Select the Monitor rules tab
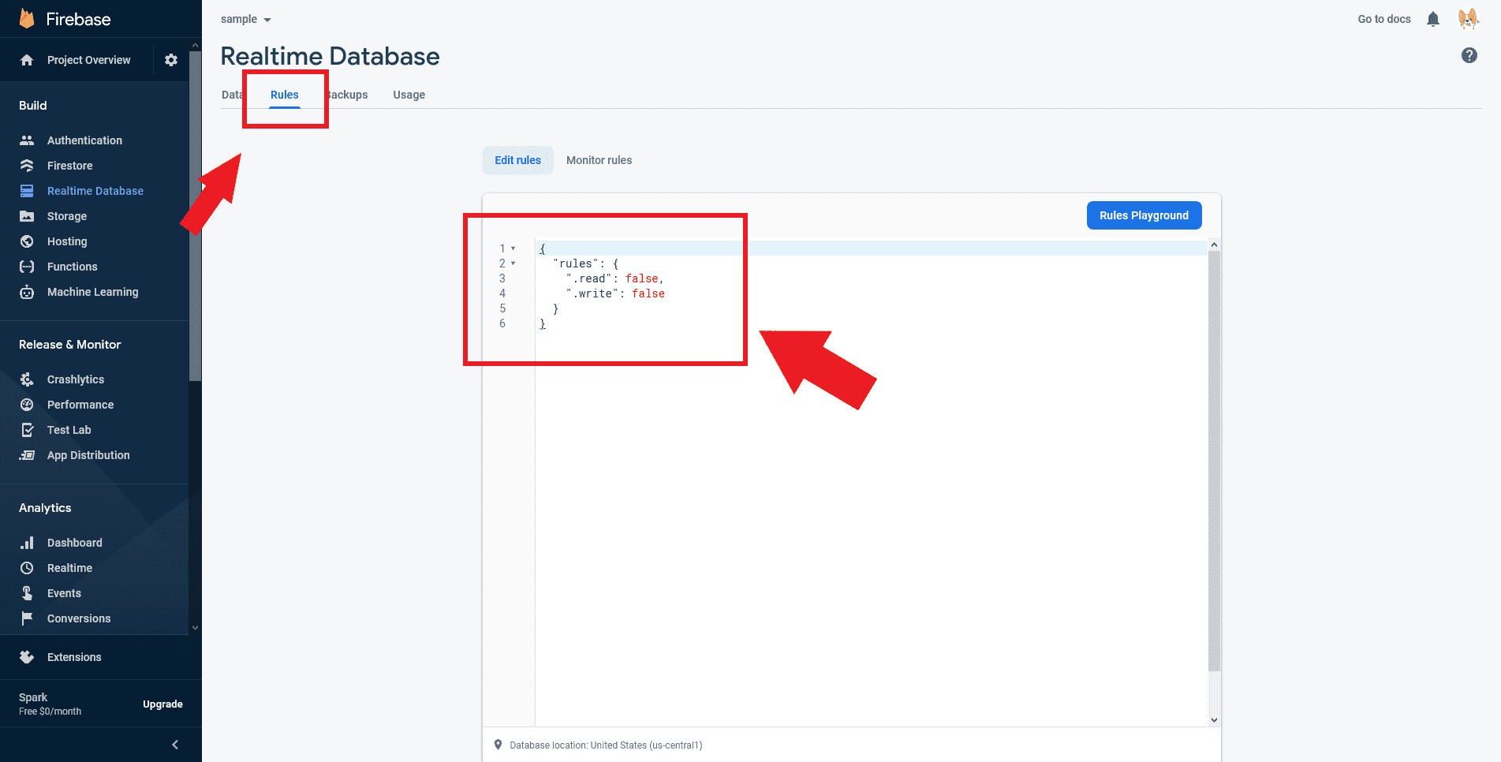The image size is (1501, 762). click(599, 160)
